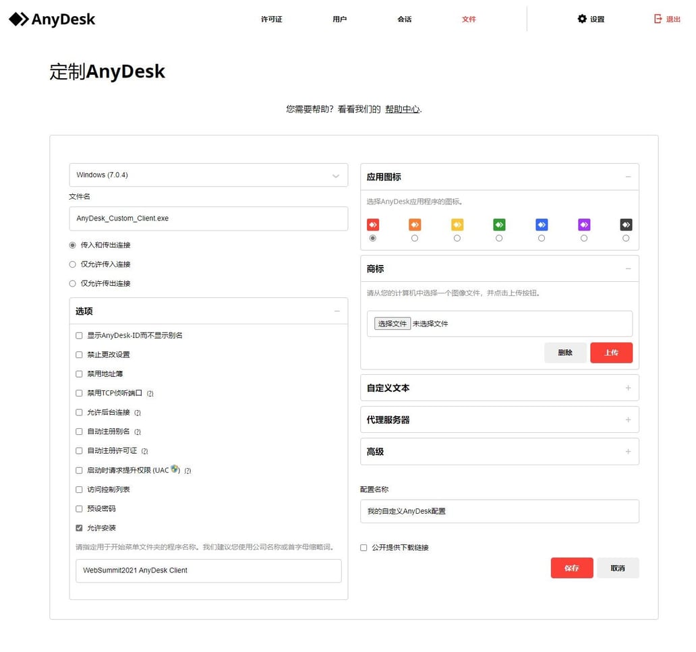Click the start menu program name field
Image resolution: width=696 pixels, height=652 pixels.
coord(208,571)
